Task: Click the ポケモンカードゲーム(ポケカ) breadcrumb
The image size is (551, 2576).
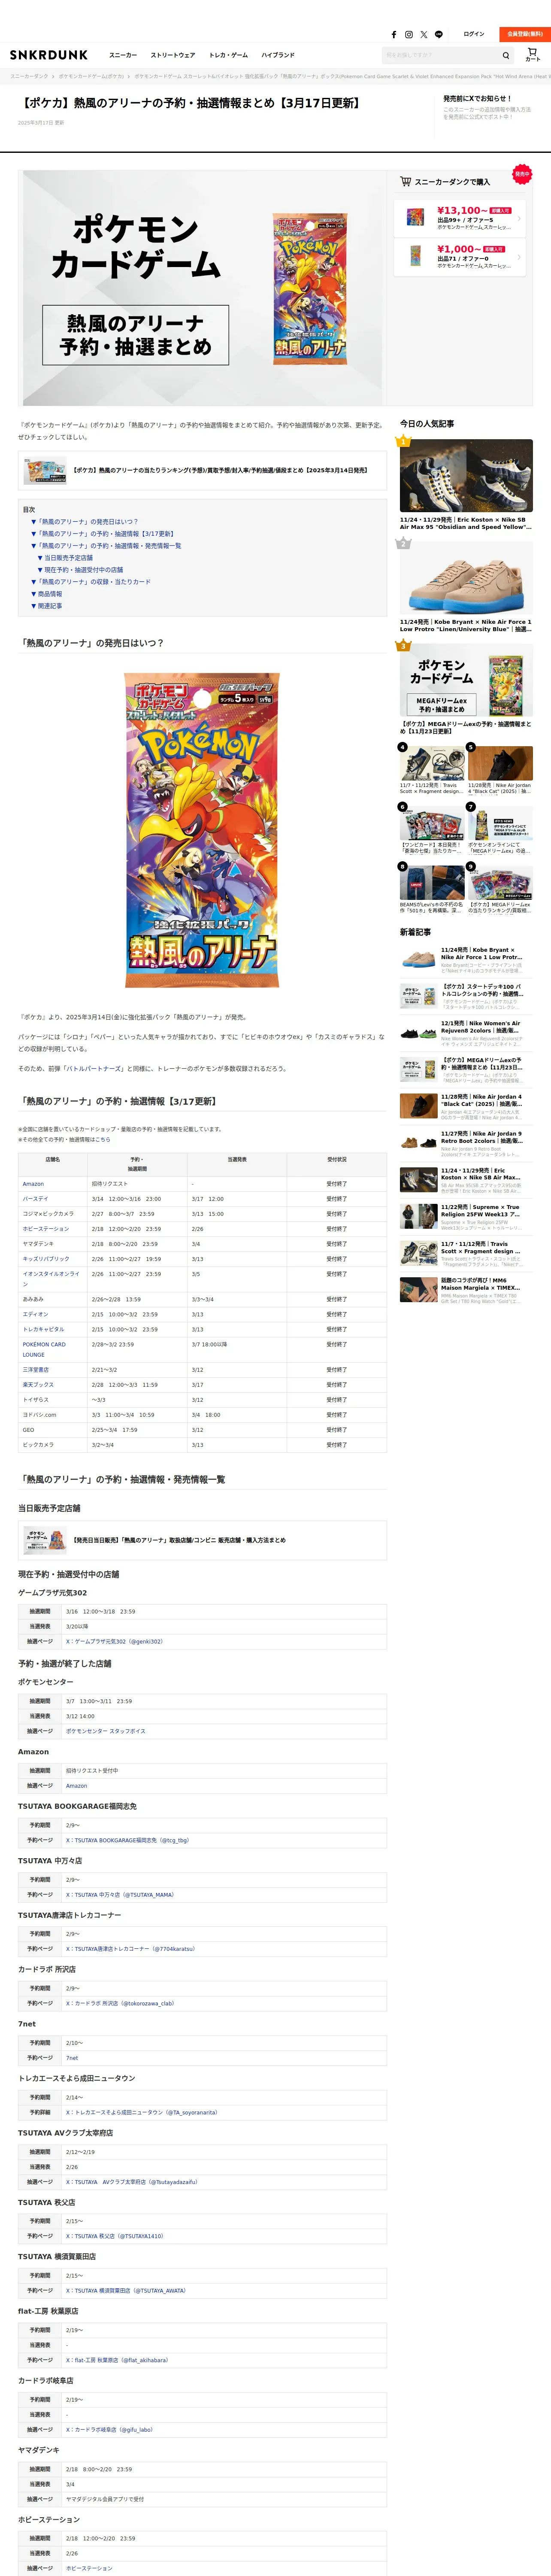Action: coord(91,76)
